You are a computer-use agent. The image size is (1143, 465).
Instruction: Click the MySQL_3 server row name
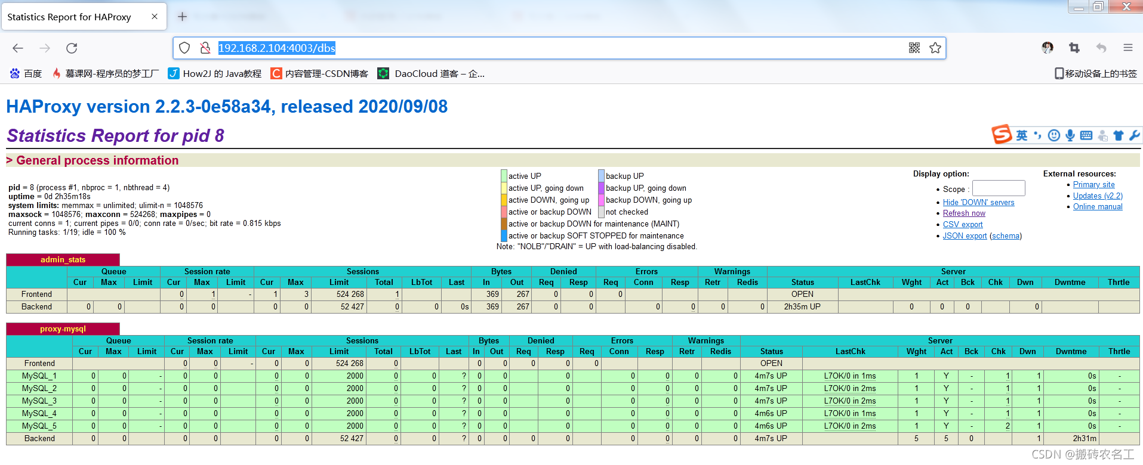click(x=39, y=401)
